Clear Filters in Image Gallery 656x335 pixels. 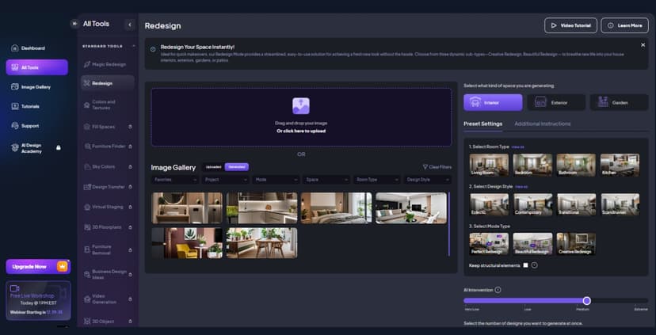click(x=437, y=167)
